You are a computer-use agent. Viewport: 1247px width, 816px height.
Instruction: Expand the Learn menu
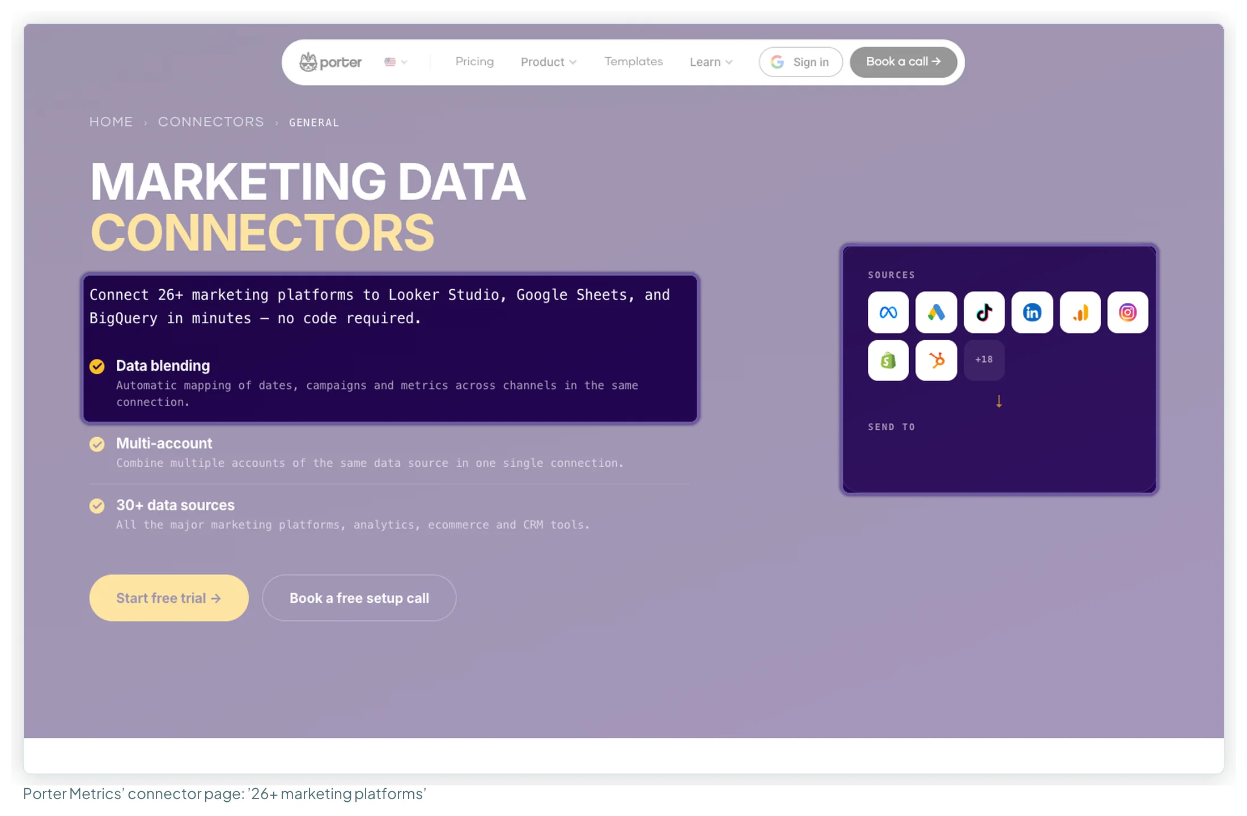[711, 62]
